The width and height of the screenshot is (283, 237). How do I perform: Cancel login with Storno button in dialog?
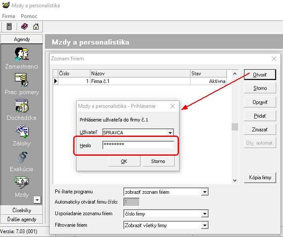coord(158,161)
